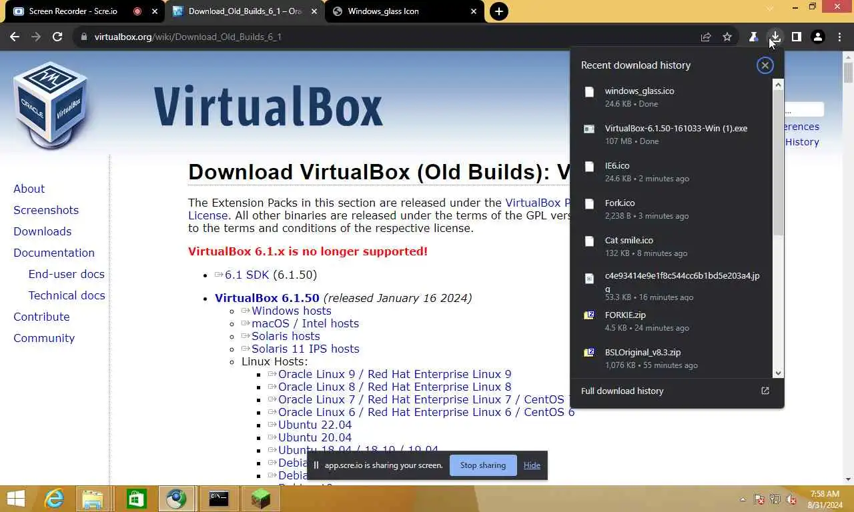Click the page vertical scrollbar thumb

(x=848, y=72)
